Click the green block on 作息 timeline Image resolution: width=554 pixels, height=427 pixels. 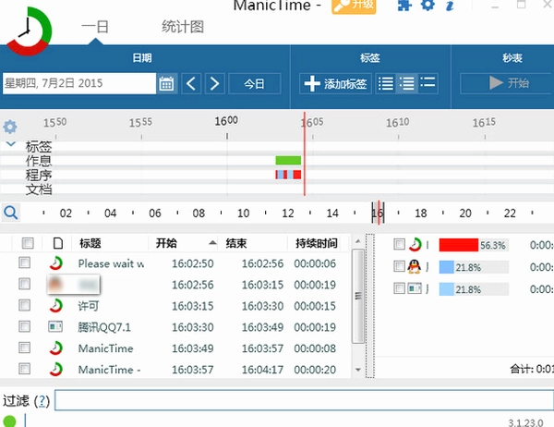288,160
